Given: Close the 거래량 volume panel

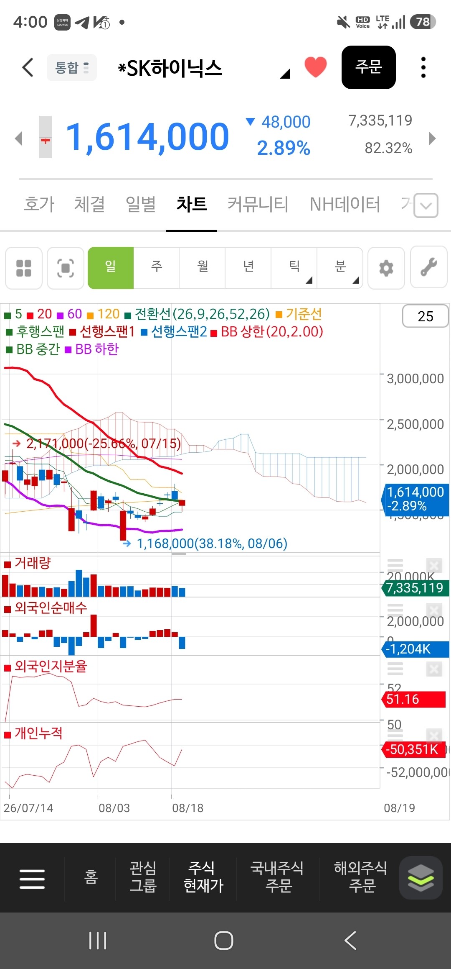Looking at the screenshot, I should tap(434, 566).
